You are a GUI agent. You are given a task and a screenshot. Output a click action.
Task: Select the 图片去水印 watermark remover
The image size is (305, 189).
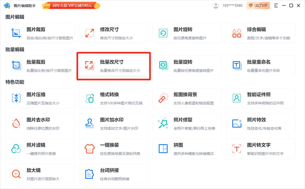coord(40,123)
